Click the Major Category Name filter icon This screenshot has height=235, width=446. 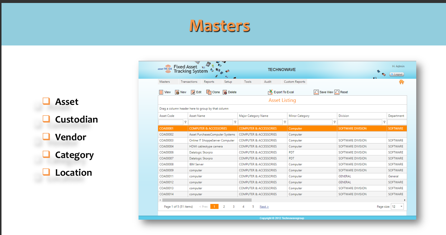point(285,122)
